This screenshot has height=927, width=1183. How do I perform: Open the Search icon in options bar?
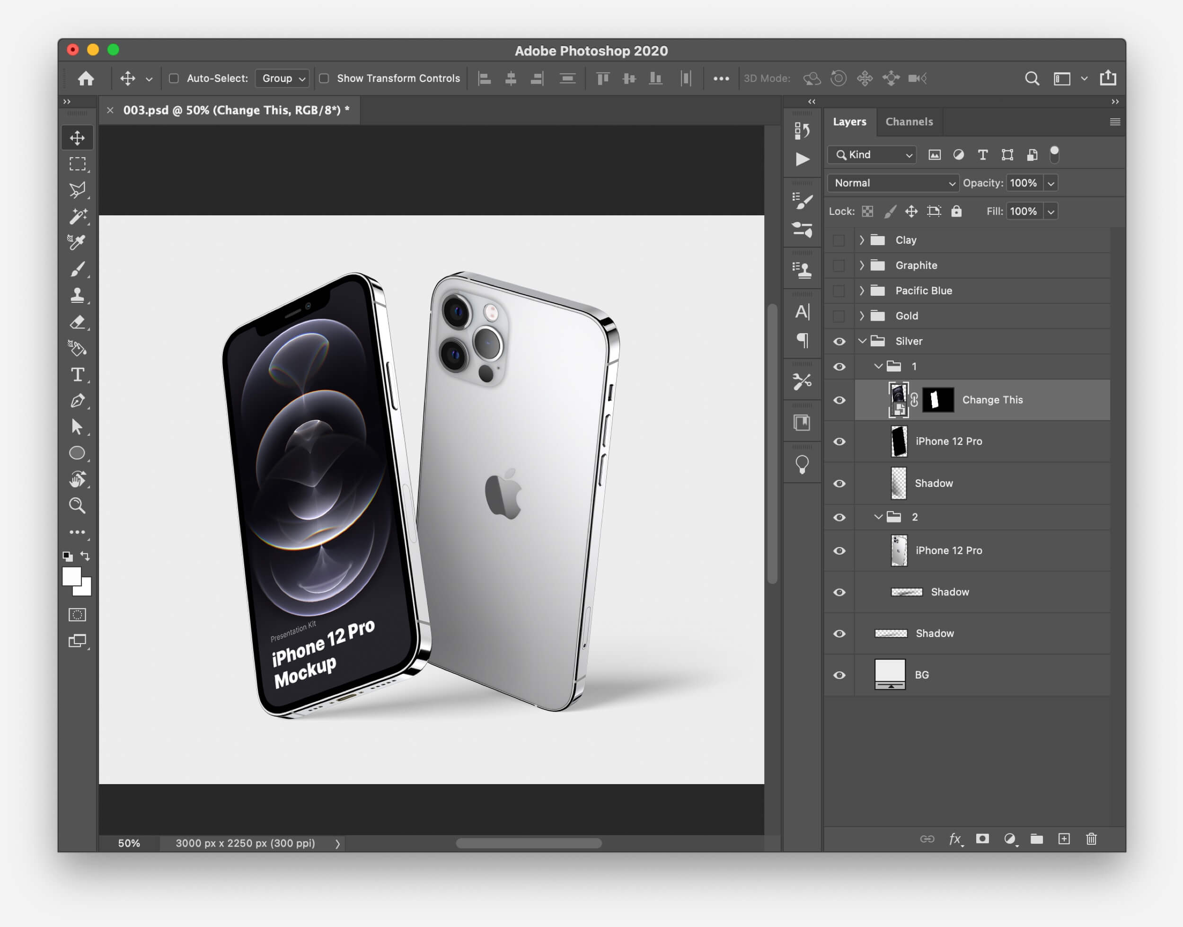(x=1032, y=78)
